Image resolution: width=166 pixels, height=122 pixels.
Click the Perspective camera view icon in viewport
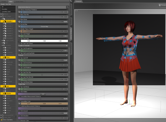click(x=160, y=5)
